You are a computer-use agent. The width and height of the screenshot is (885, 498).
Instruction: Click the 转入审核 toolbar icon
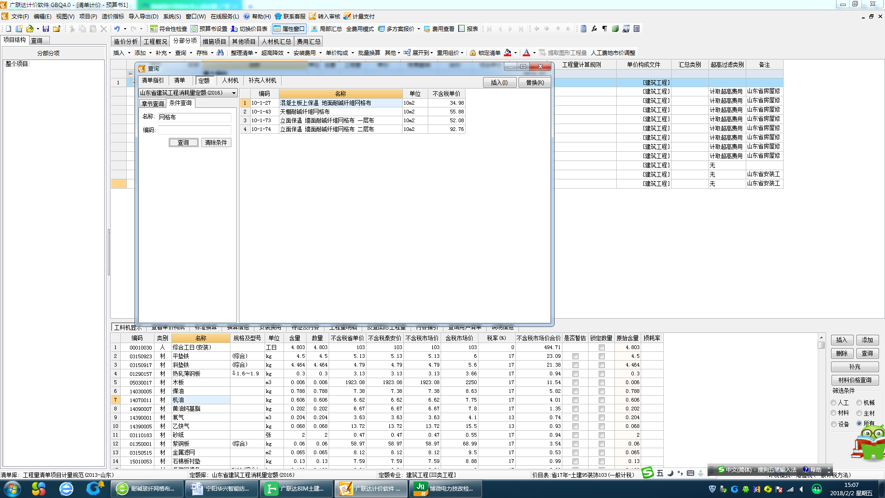pos(313,16)
